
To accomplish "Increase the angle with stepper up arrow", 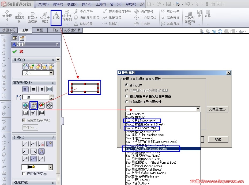I will pos(52,96).
